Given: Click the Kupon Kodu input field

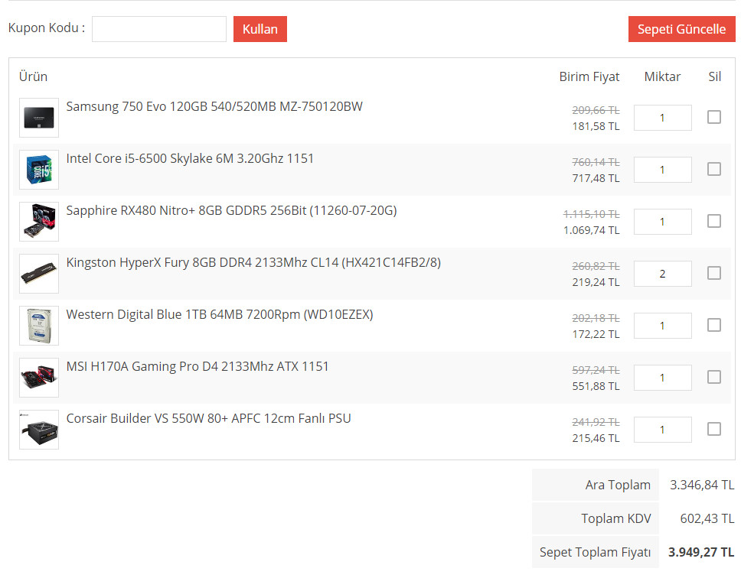Looking at the screenshot, I should click(x=158, y=29).
